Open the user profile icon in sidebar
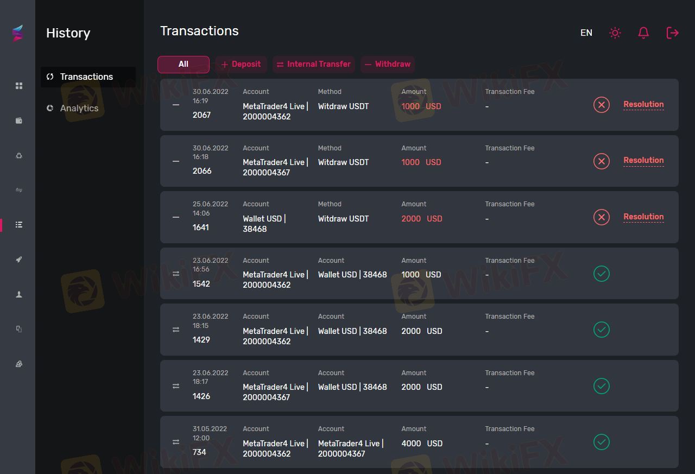Viewport: 695px width, 474px height. tap(19, 294)
